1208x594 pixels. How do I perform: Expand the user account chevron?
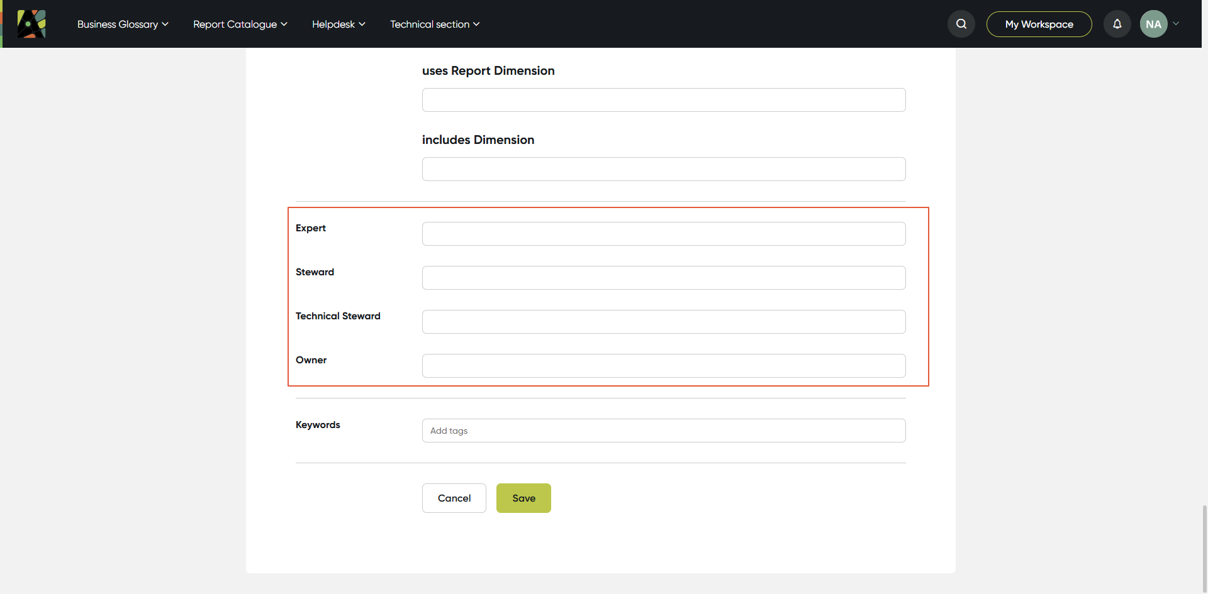click(1176, 24)
